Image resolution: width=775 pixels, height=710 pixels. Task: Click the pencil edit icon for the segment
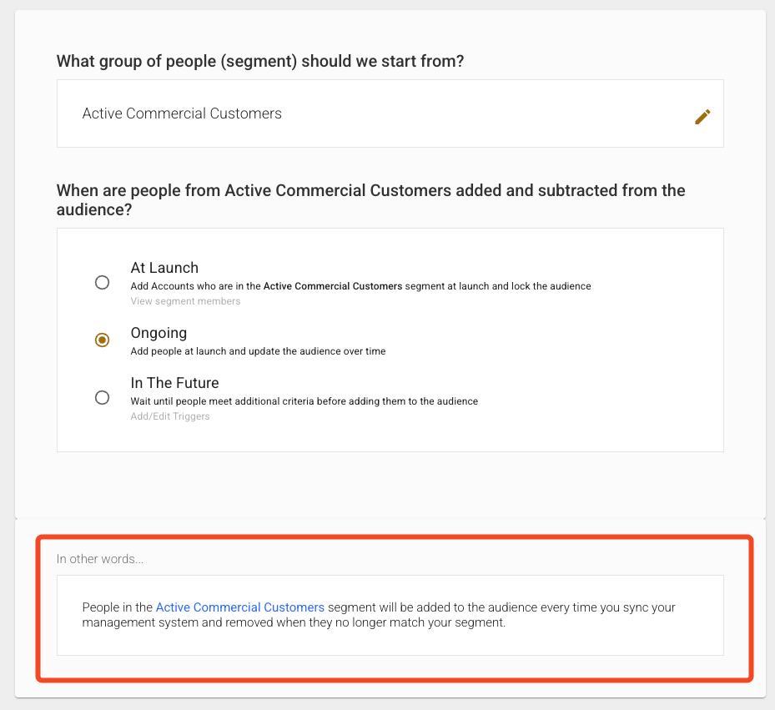(x=702, y=117)
